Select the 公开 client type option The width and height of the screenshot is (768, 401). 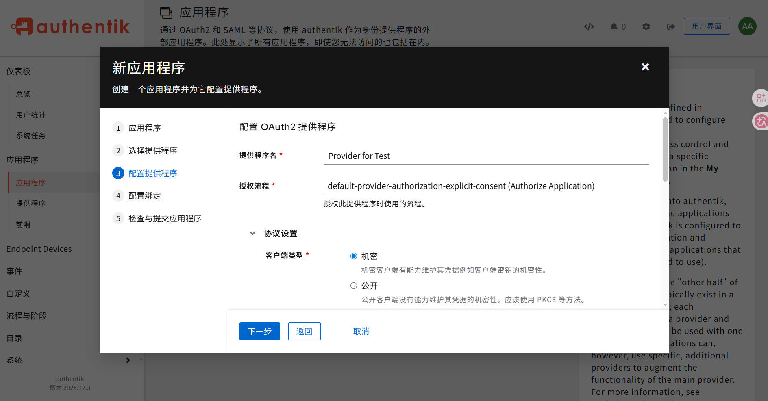pyautogui.click(x=354, y=286)
